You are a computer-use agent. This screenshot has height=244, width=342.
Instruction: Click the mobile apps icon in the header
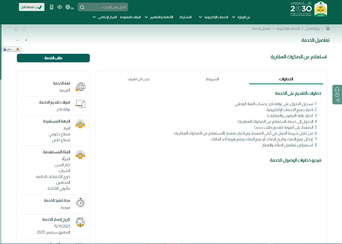pos(52,7)
